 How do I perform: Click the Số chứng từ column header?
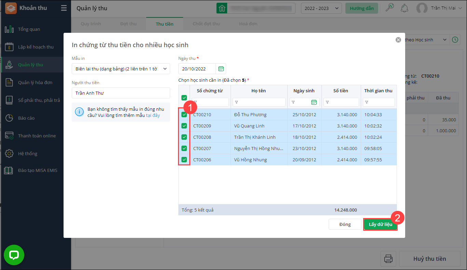pos(210,91)
